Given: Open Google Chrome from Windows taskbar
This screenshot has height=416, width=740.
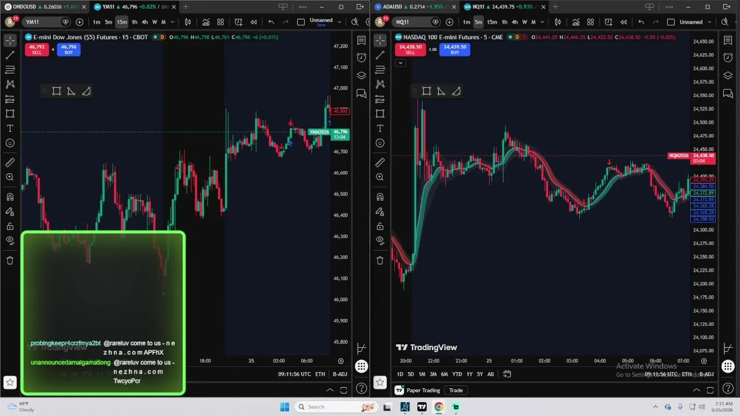Looking at the screenshot, I should point(439,407).
